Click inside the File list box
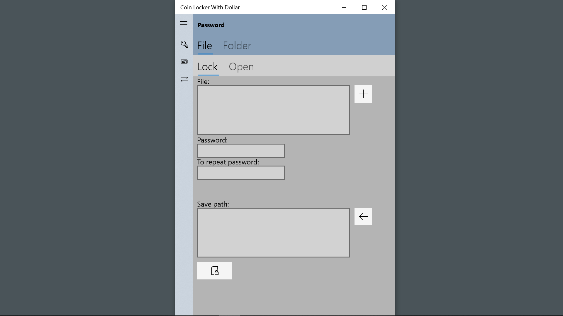563x316 pixels. (x=273, y=110)
